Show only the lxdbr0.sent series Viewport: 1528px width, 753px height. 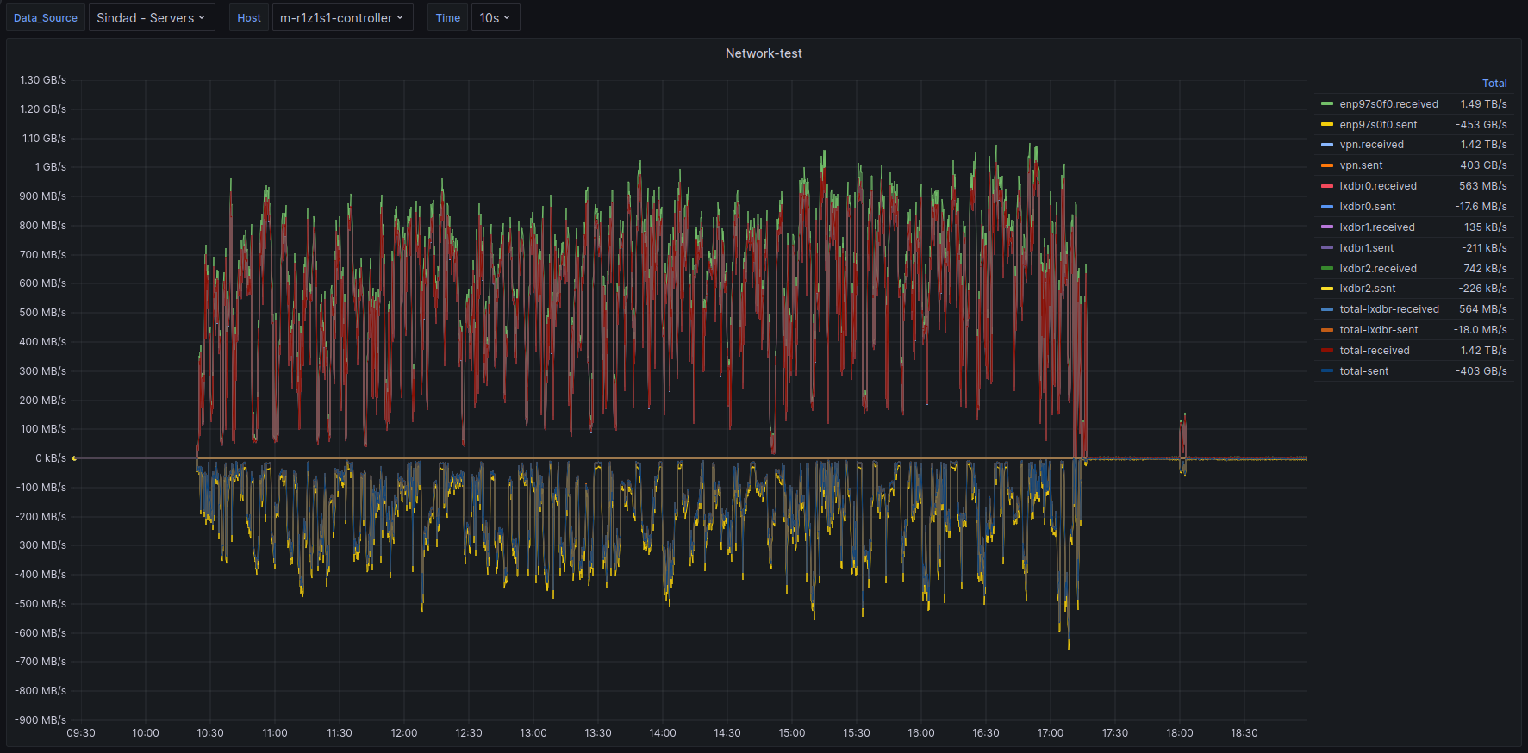(x=1367, y=207)
